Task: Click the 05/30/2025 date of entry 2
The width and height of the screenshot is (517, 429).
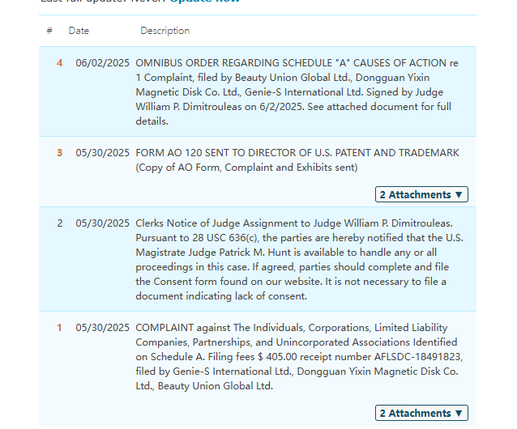Action: coord(102,223)
